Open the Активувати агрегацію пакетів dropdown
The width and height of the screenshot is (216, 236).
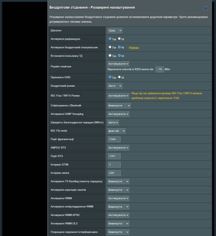point(118,190)
